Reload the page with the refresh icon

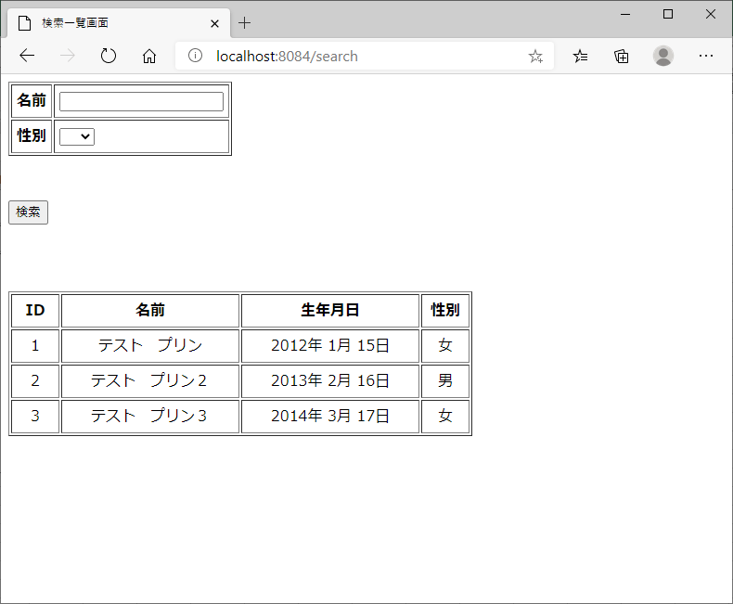tap(109, 56)
